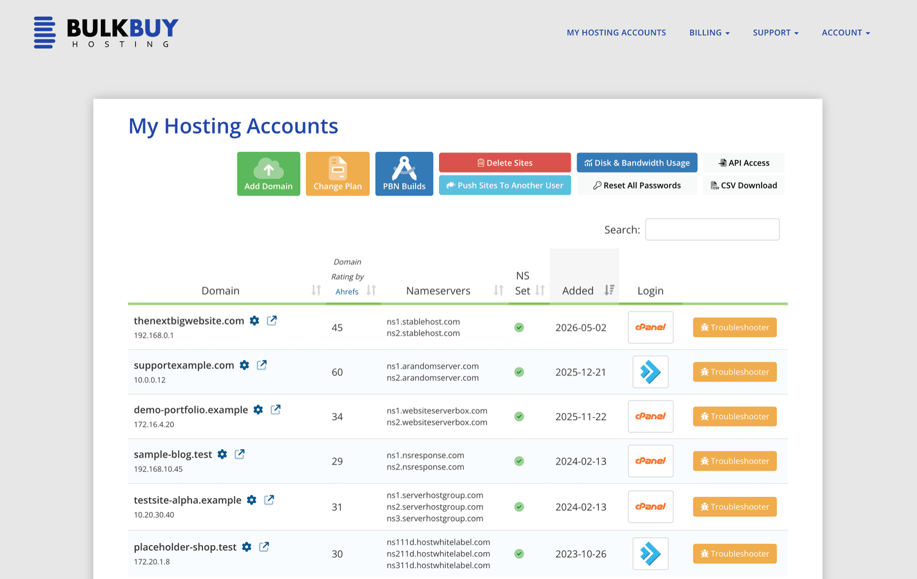This screenshot has width=917, height=579.
Task: View Disk & Bandwidth Usage
Action: [x=637, y=163]
